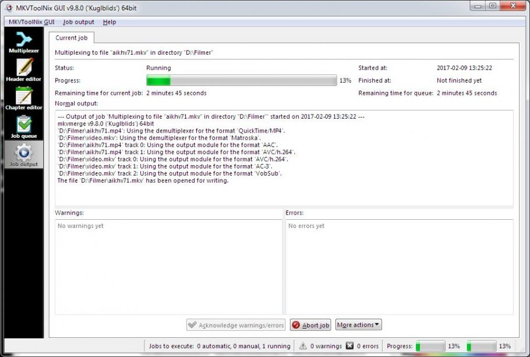The width and height of the screenshot is (530, 357).
Task: Open the Job output menu
Action: coord(79,22)
